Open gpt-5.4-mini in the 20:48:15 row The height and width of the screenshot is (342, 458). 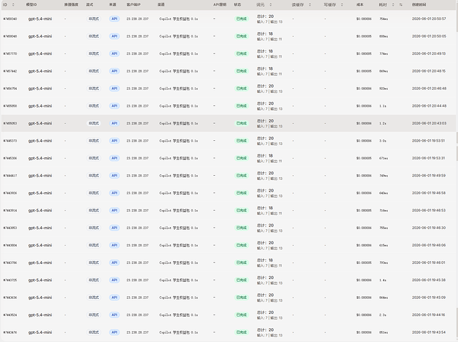tap(40, 71)
